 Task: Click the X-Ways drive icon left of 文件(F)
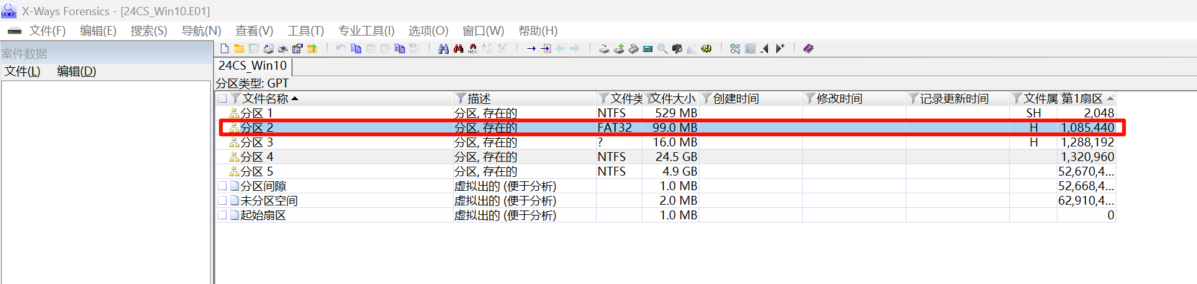14,31
